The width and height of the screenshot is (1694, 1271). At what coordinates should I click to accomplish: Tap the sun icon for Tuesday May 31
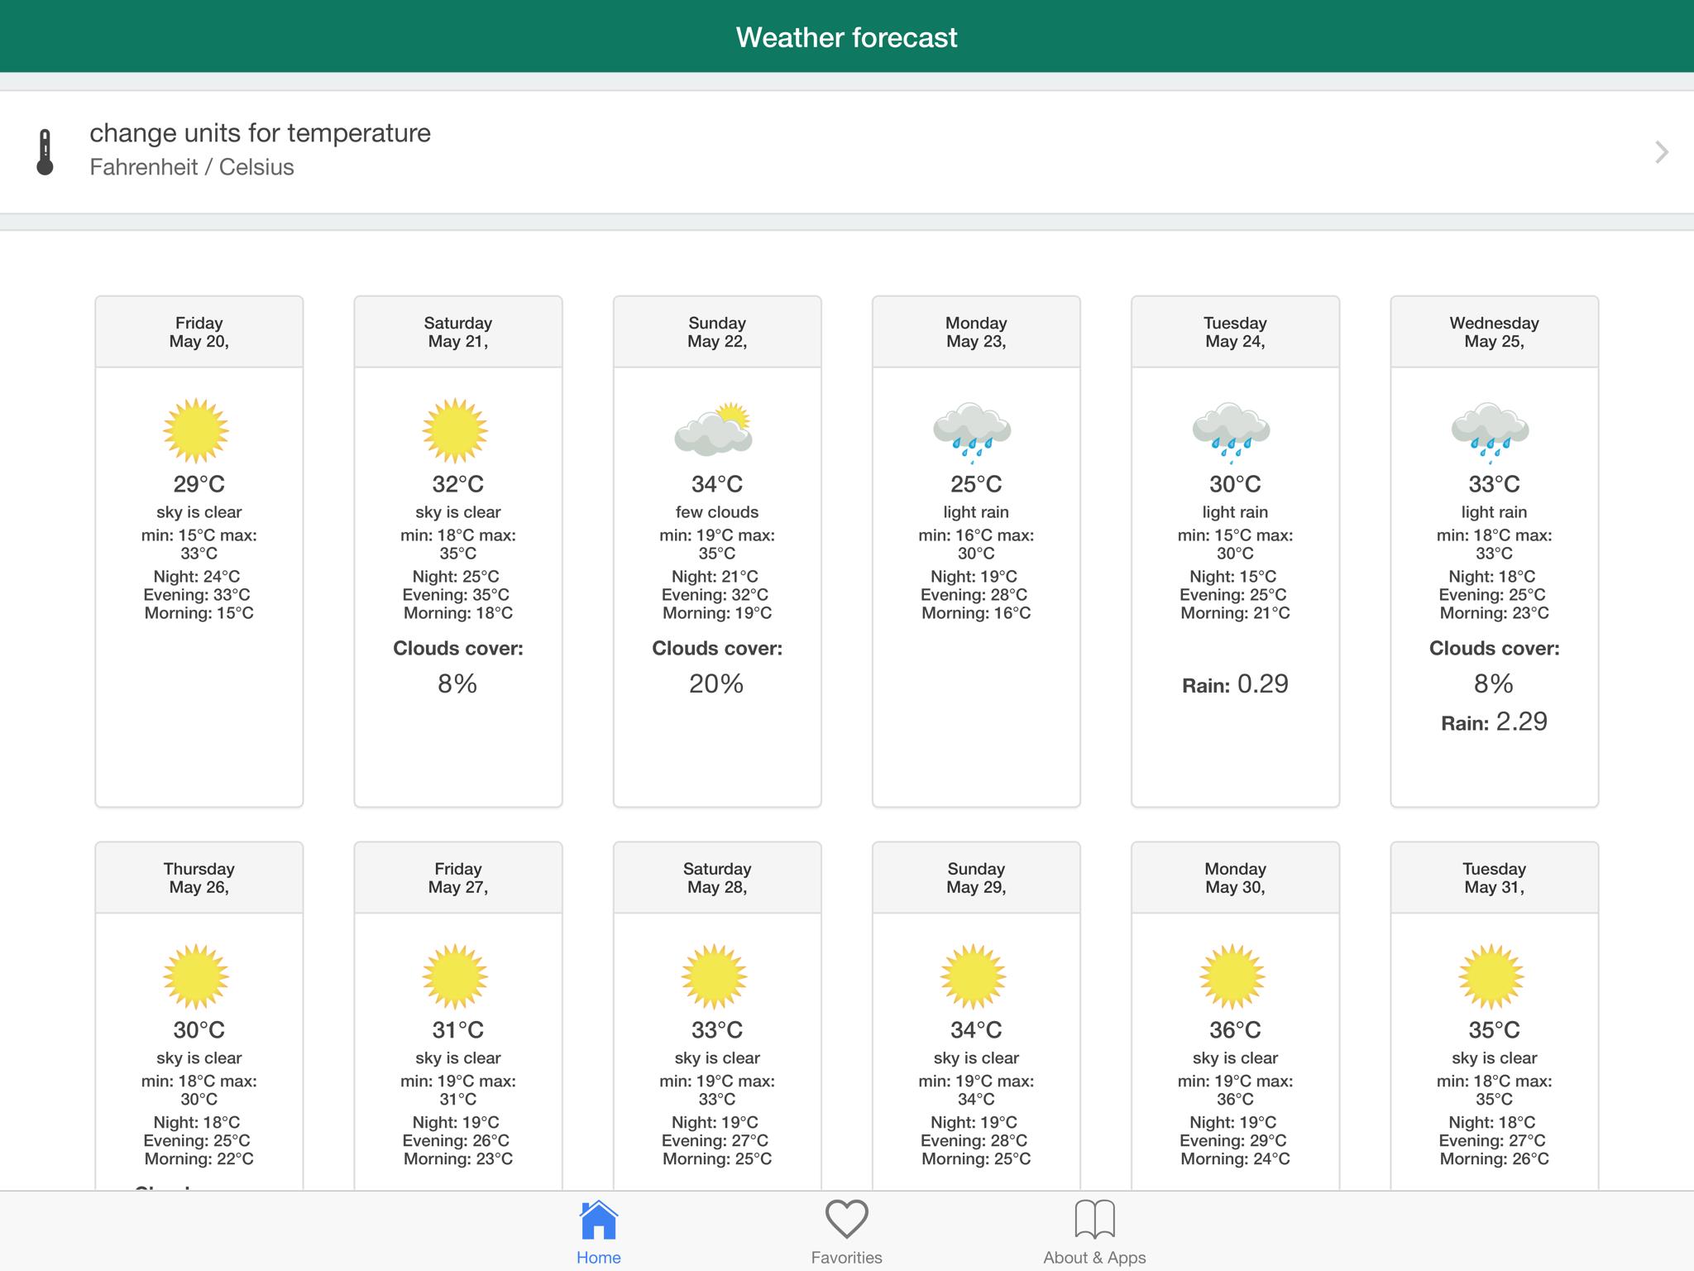(x=1491, y=976)
